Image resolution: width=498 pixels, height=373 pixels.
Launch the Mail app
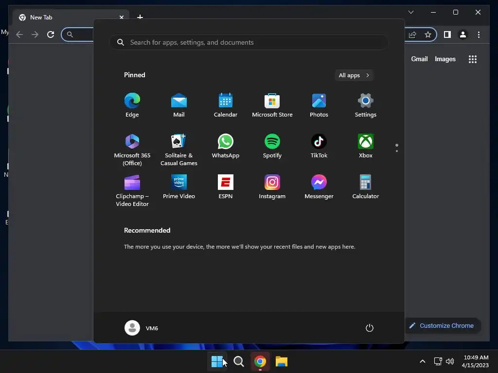[x=179, y=105]
